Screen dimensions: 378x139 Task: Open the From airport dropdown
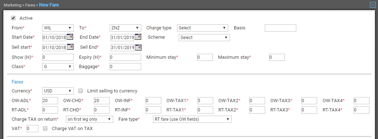pos(58,28)
